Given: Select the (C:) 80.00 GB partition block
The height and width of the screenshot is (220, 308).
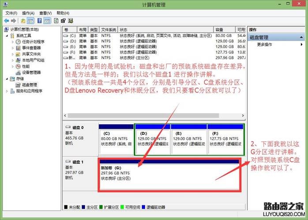Looking at the screenshot, I should point(116,139).
